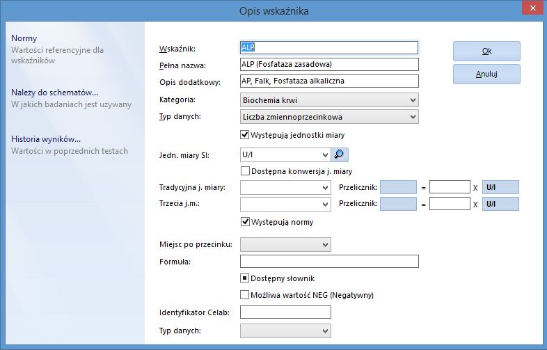This screenshot has height=350, width=547.
Task: Click the Formuła input field
Action: (329, 262)
